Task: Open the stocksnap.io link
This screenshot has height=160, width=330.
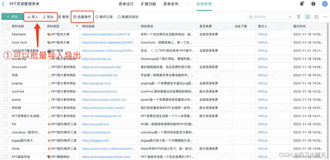Action: 97,59
